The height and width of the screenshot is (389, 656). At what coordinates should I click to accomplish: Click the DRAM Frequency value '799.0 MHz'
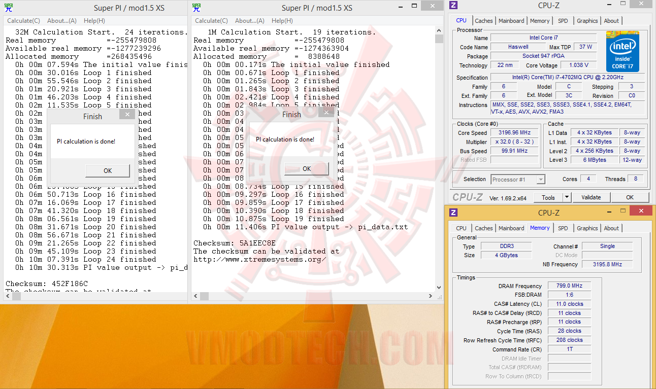point(570,286)
